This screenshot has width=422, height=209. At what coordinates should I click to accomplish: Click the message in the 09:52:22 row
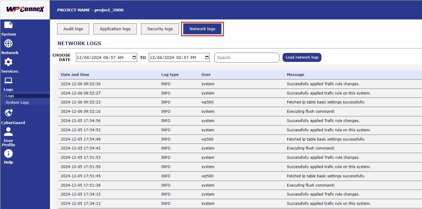pos(326,102)
